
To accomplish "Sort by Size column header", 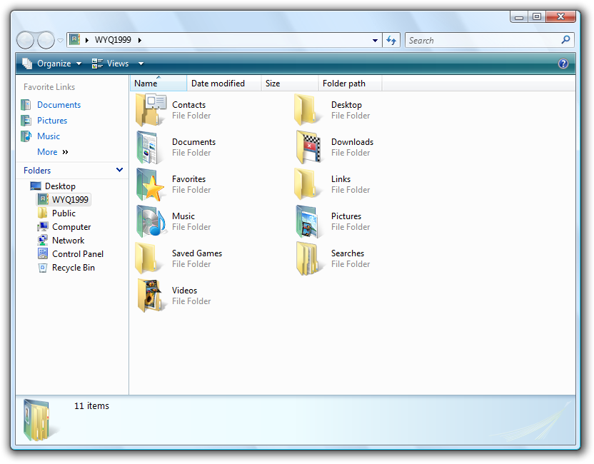I will tap(273, 84).
